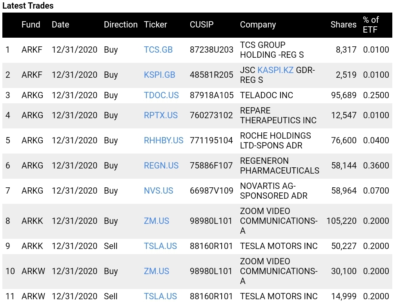Select shares value 76,600
Screen dimensions: 408x302
[344, 141]
